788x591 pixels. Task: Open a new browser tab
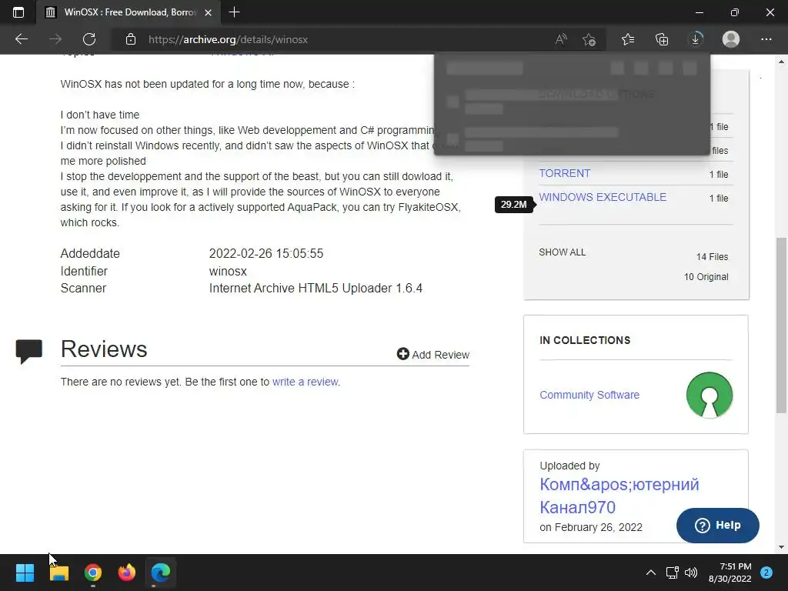[234, 12]
